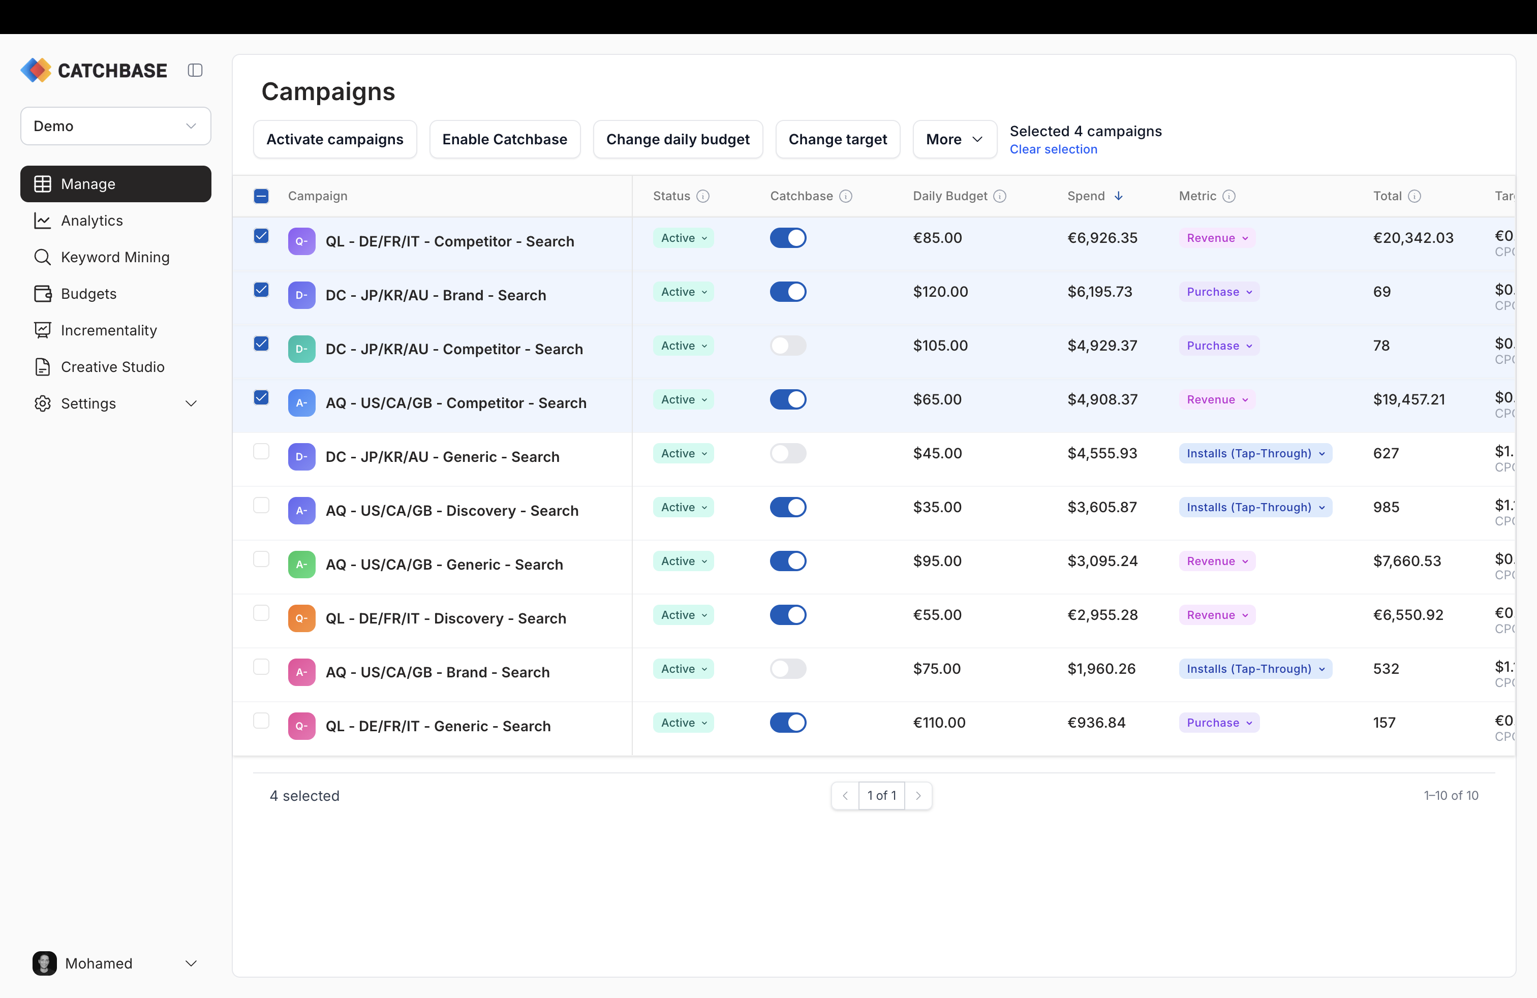Disable Catchbase toggle for QL DE/FR/IT Competitor Search
Screen dimensions: 1537x998
(788, 237)
